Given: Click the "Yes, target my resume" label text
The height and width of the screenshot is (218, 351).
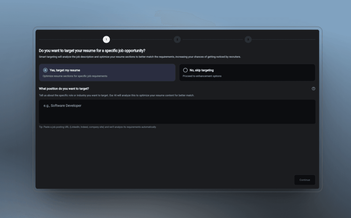Looking at the screenshot, I should [x=65, y=70].
